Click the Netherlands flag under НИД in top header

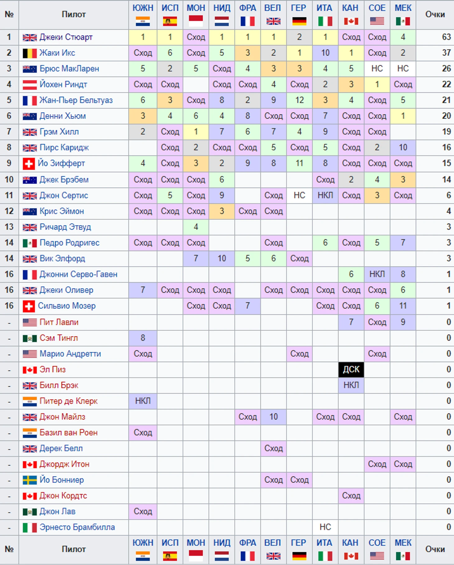coord(222,21)
